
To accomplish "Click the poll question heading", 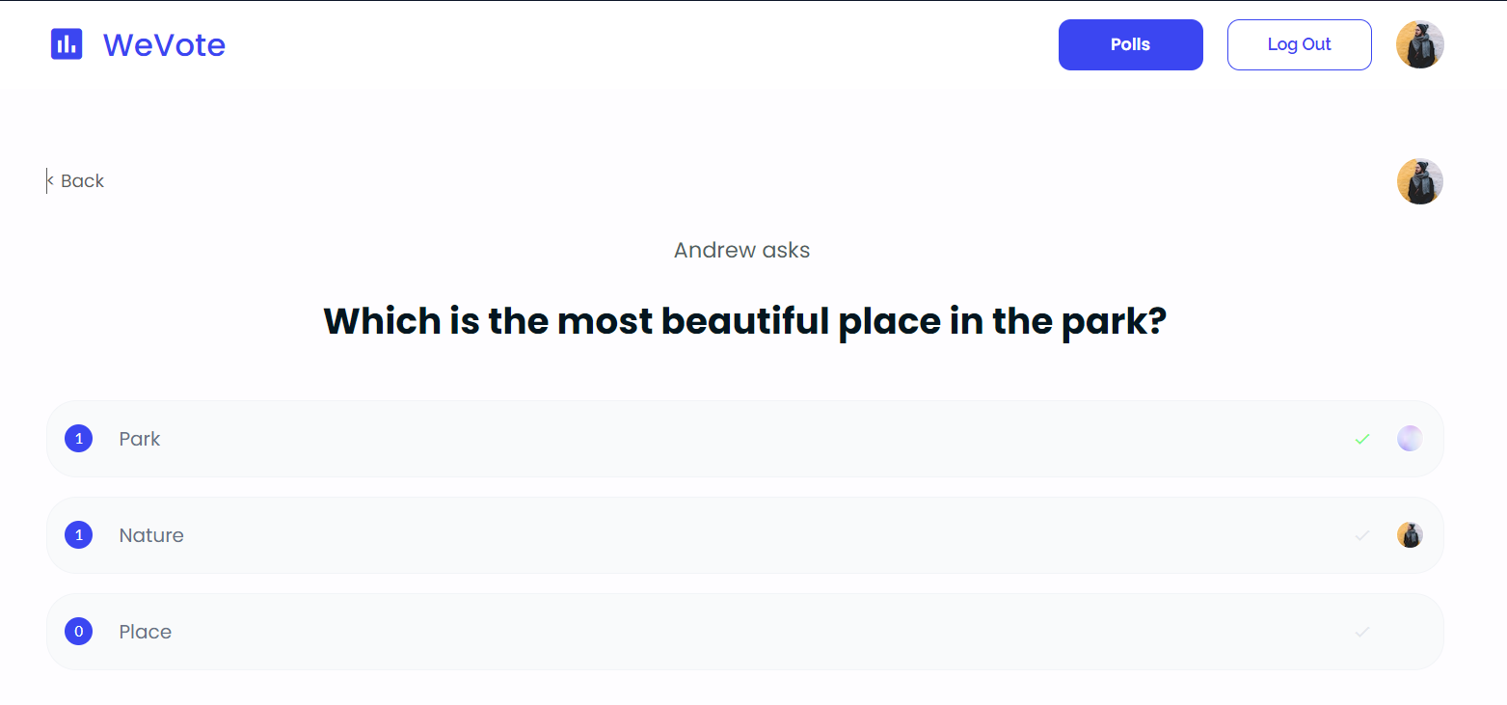I will tap(744, 321).
